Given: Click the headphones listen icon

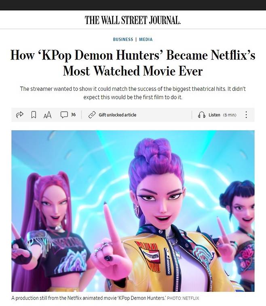Looking at the screenshot, I should pyautogui.click(x=201, y=115).
